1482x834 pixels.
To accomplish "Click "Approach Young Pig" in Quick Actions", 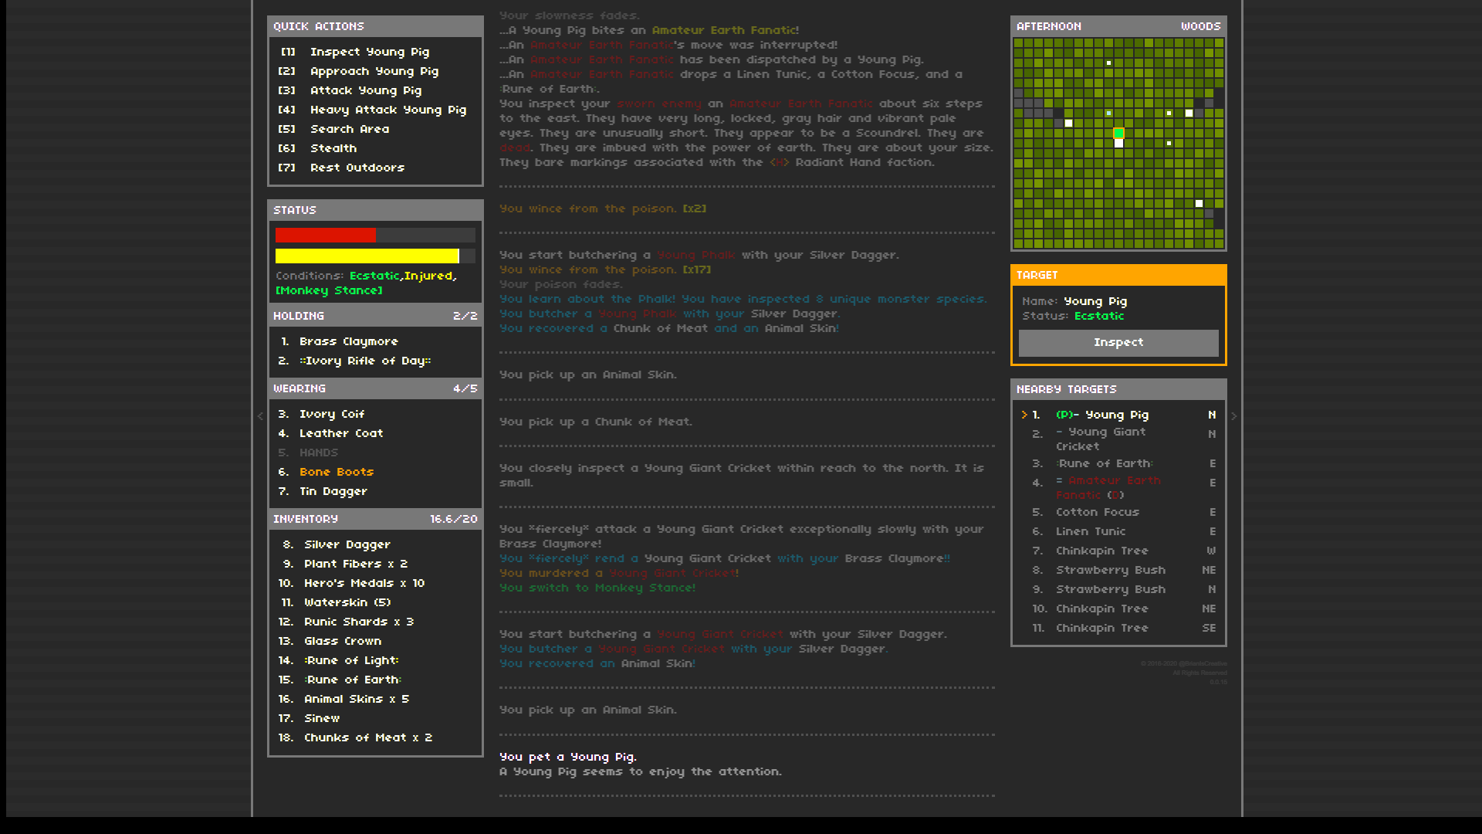I will [374, 70].
